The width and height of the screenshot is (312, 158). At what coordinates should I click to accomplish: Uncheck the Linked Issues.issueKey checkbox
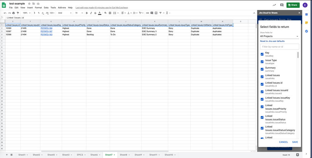[262, 99]
